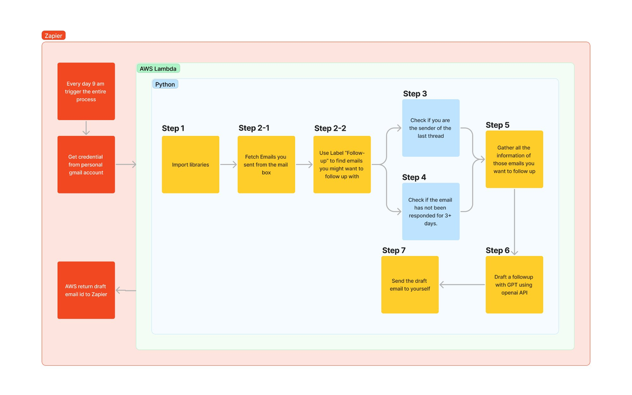The height and width of the screenshot is (395, 632).
Task: Select the 'Step 5' heading text
Action: (x=498, y=125)
